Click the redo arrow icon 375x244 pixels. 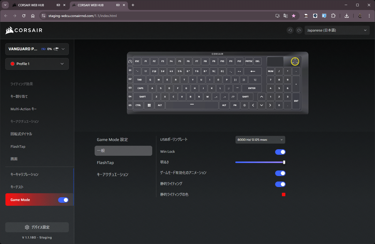pyautogui.click(x=299, y=30)
